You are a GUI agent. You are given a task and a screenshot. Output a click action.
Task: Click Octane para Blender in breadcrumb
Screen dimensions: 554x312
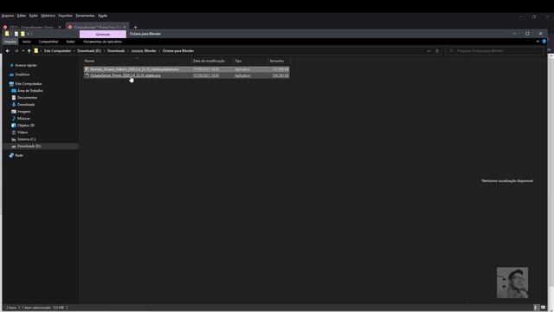pos(178,51)
